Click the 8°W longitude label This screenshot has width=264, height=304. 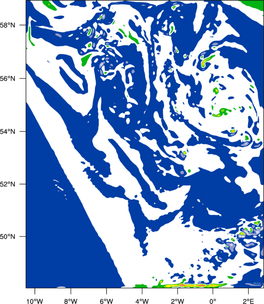71,301
